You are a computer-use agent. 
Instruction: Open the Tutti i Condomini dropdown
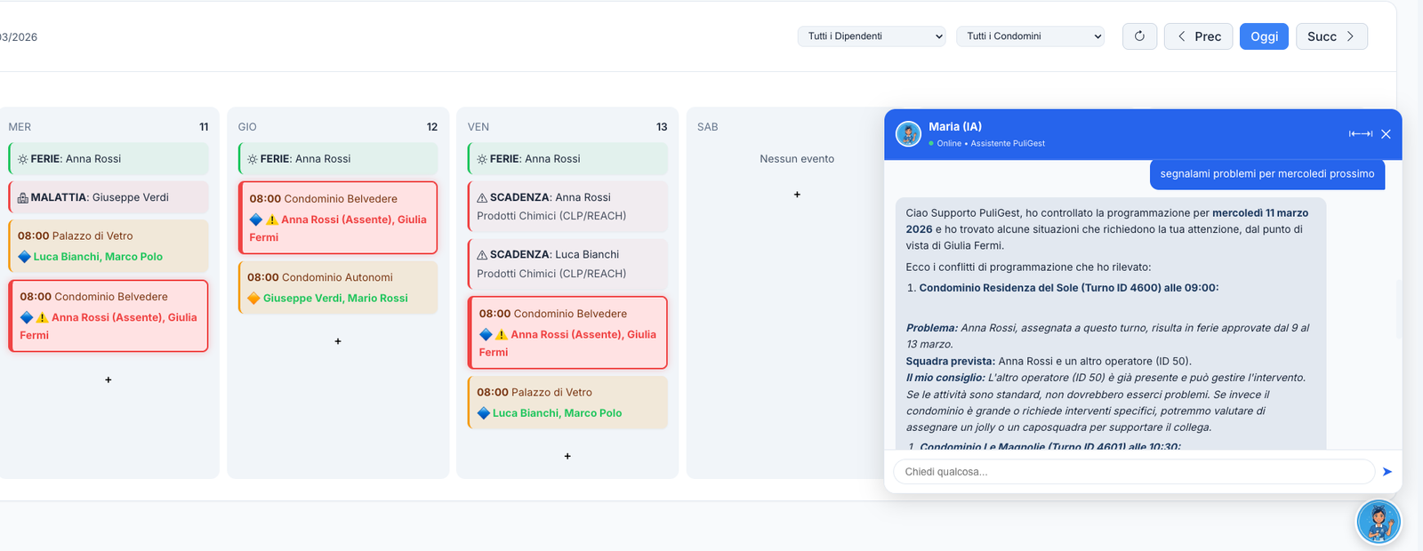[1030, 36]
